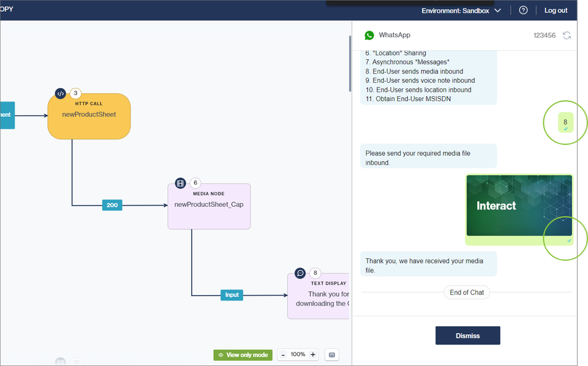Click the Input connector label
Screen dimensions: 588x366
[232, 295]
